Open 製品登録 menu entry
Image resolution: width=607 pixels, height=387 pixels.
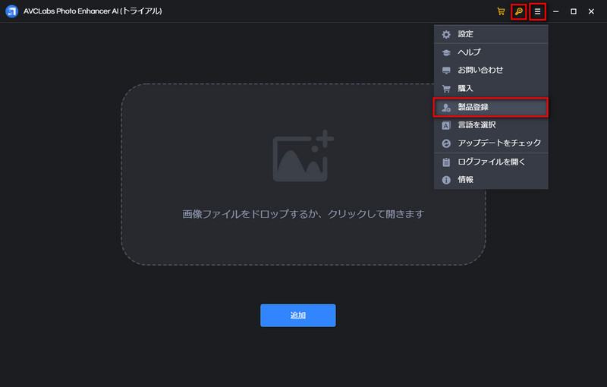[491, 107]
